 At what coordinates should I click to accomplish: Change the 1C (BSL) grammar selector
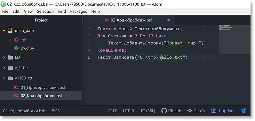(x=148, y=111)
